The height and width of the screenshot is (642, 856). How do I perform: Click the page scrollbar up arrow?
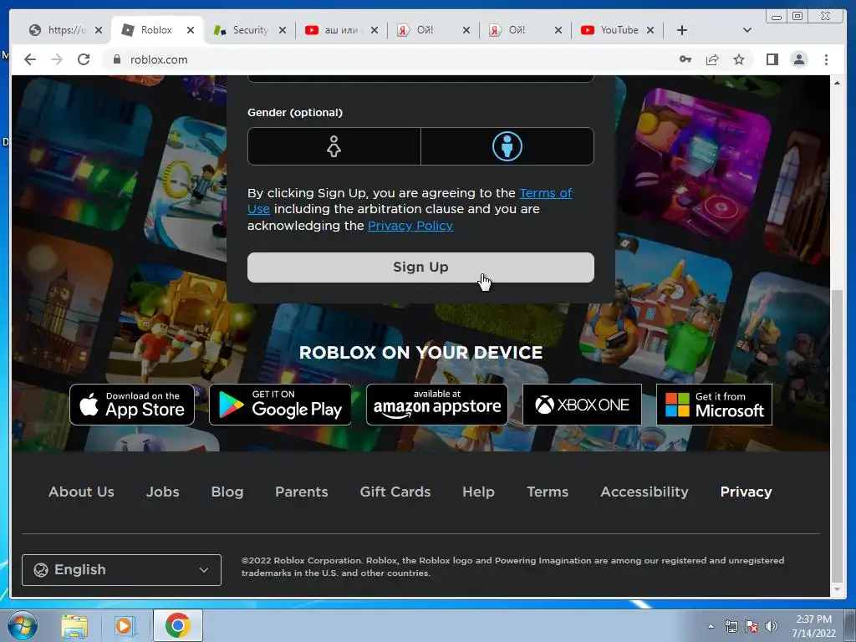tap(837, 83)
